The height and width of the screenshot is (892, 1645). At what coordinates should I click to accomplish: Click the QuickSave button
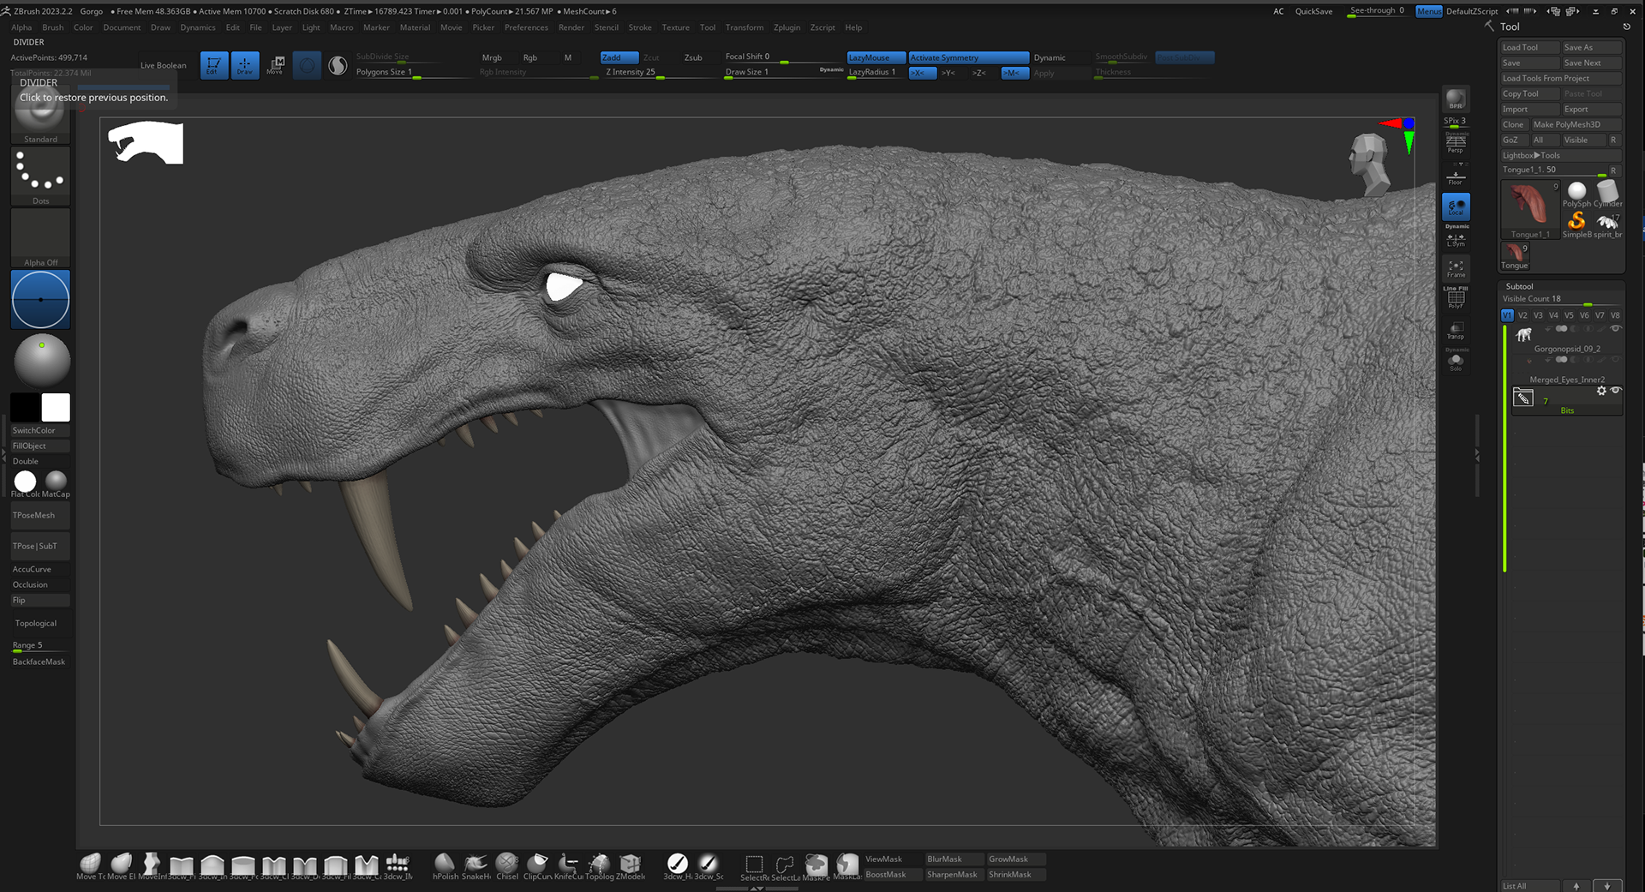coord(1313,11)
